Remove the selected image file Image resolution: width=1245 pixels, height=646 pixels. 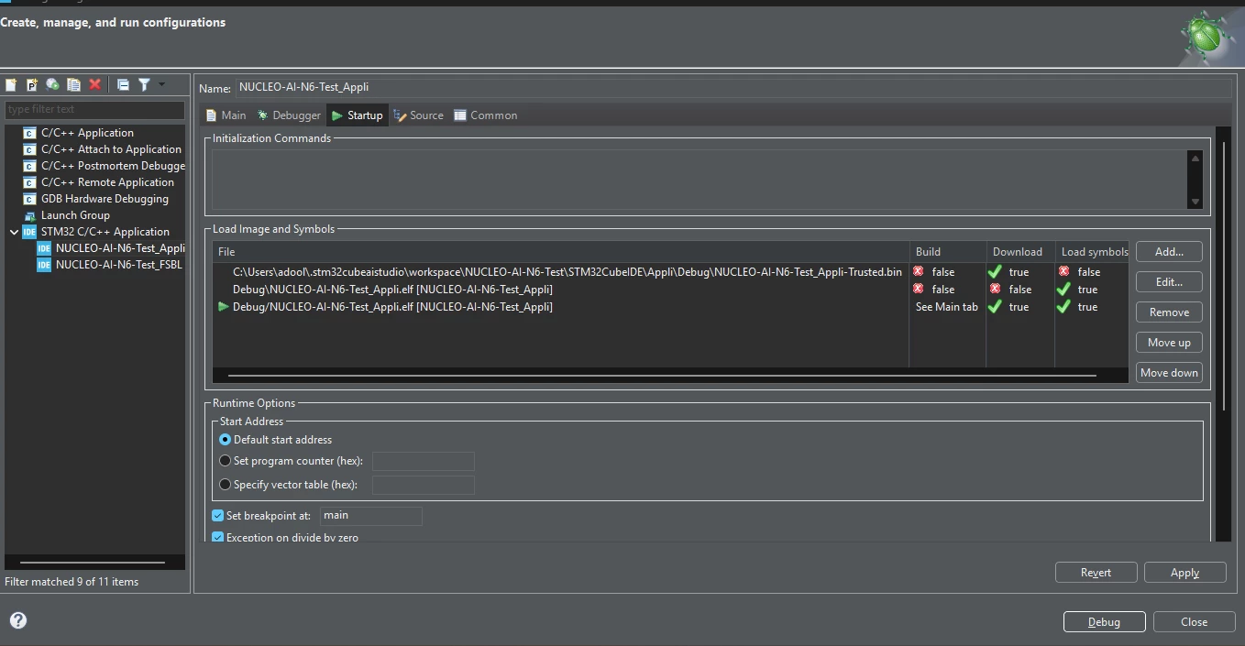(1169, 312)
